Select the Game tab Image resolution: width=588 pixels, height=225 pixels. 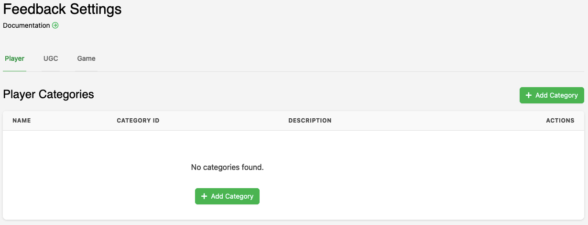pos(86,58)
